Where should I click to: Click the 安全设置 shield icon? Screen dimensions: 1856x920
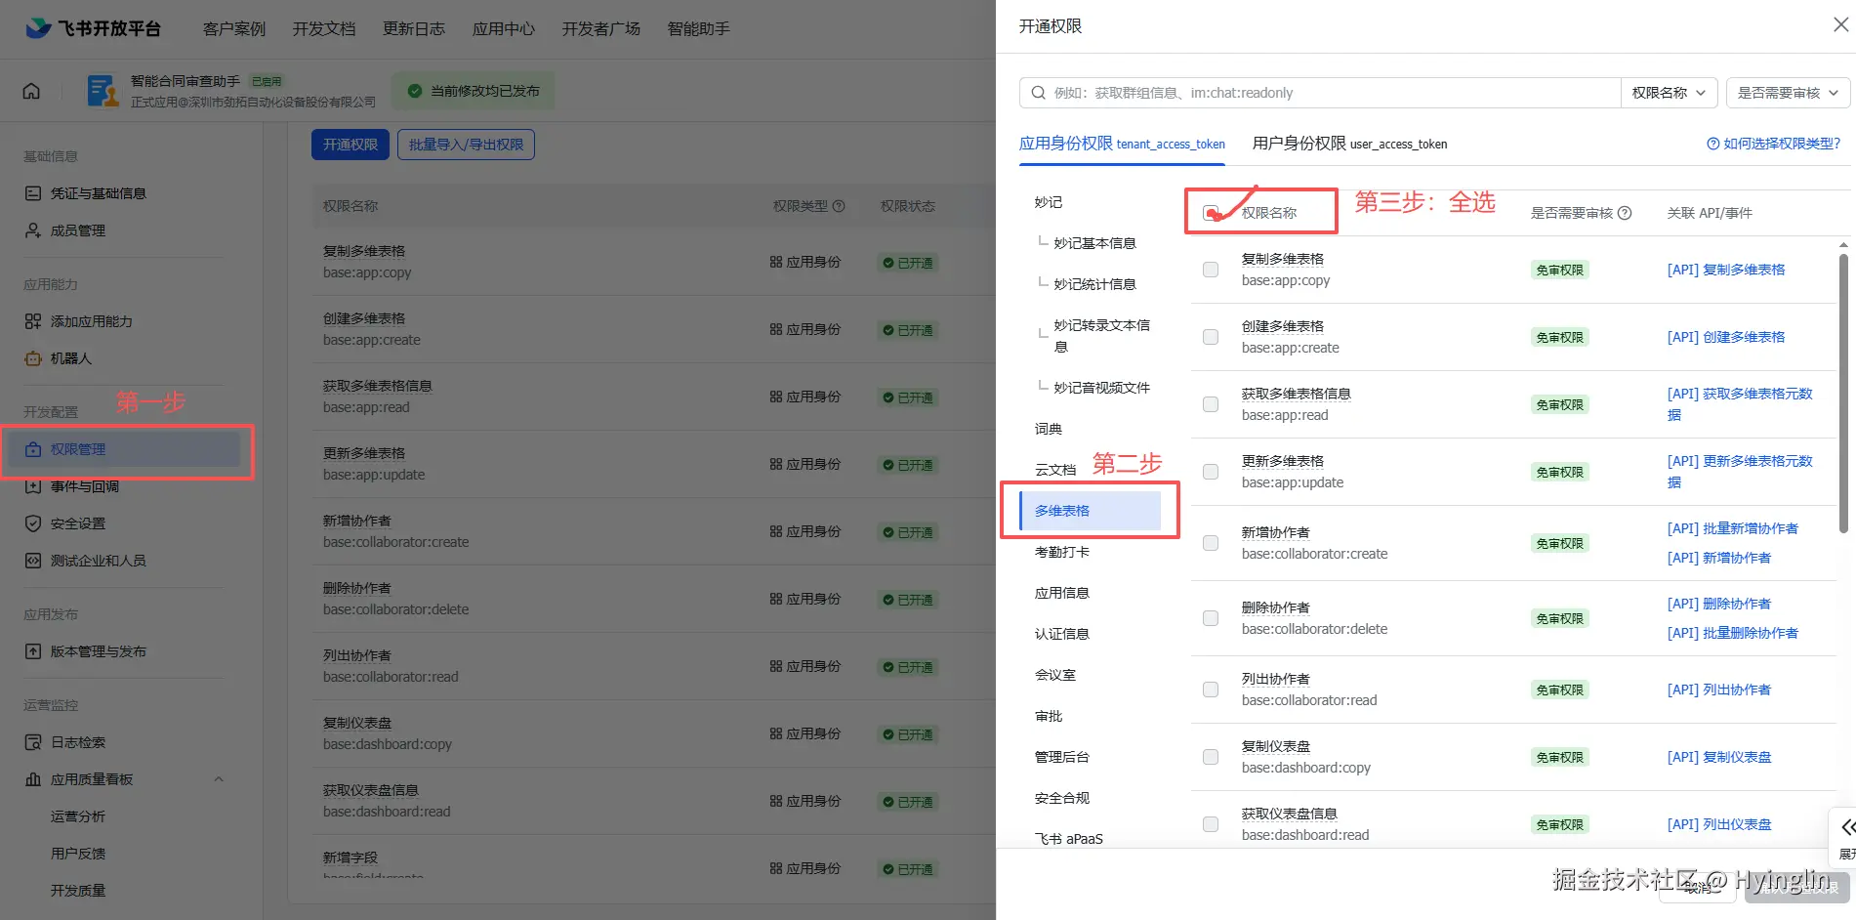pos(33,523)
